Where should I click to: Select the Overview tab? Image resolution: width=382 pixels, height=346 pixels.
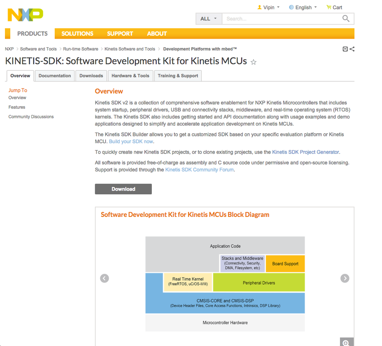(x=20, y=76)
